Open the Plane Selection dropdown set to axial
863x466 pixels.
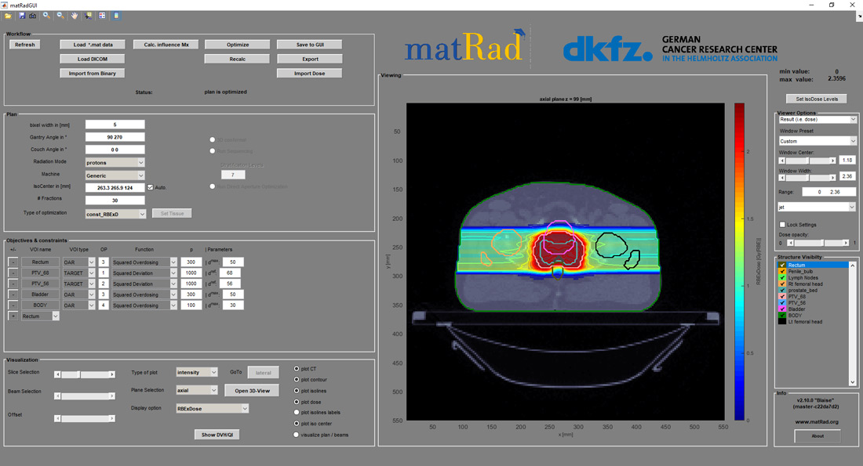[197, 389]
